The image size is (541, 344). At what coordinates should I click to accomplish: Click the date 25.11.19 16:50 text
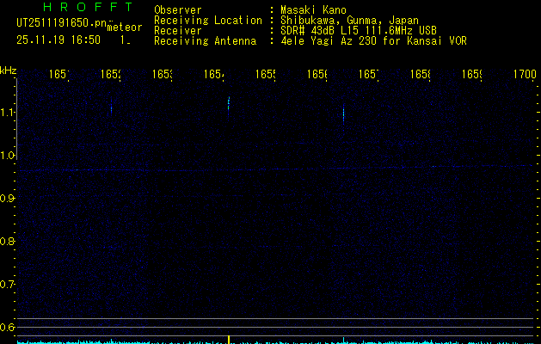[x=58, y=40]
